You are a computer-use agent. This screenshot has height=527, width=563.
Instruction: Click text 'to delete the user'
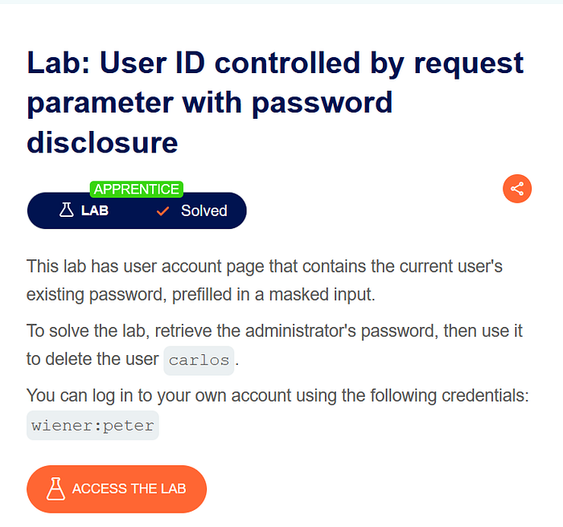pyautogui.click(x=92, y=359)
